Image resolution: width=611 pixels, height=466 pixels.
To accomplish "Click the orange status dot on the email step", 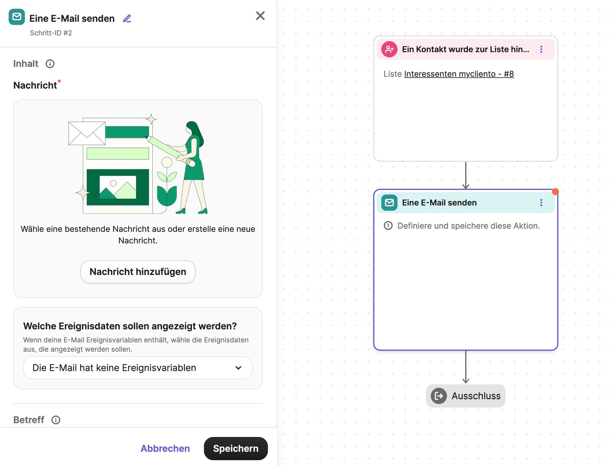I will [555, 191].
